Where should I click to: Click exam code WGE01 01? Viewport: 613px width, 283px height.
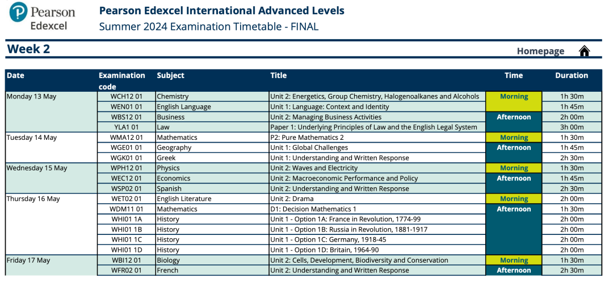(126, 147)
